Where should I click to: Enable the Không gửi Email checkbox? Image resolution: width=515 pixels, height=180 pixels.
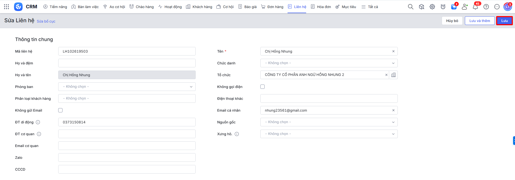[x=60, y=110]
